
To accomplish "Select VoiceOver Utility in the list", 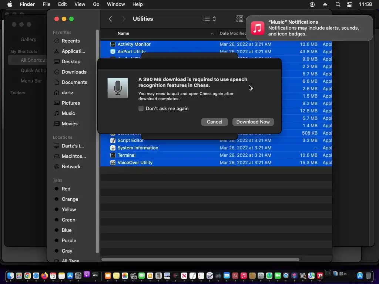I will pos(216,163).
